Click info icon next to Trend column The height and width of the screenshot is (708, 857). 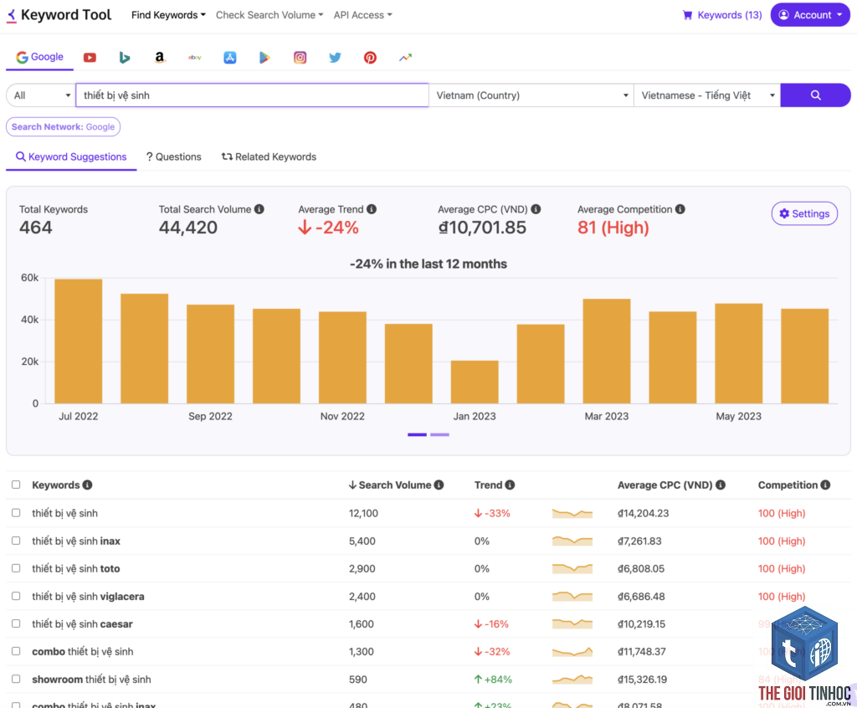tap(510, 485)
